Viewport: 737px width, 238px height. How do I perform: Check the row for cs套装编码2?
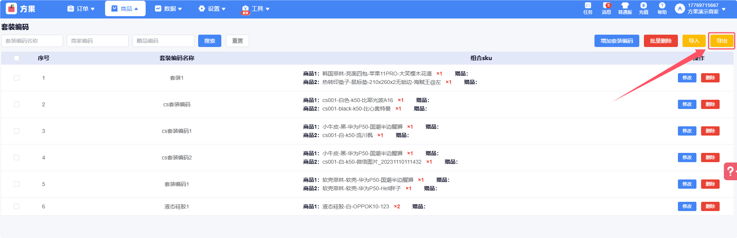click(x=17, y=158)
